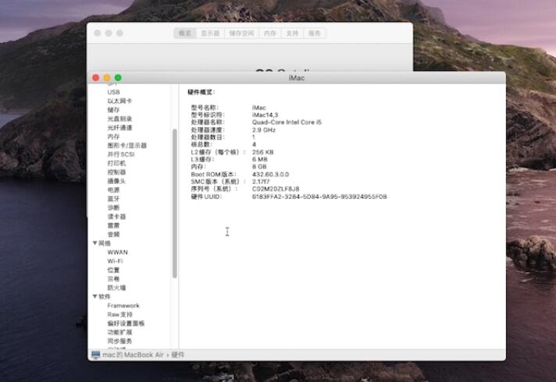Select 摄像头 in the sidebar
The image size is (556, 382).
pos(116,181)
